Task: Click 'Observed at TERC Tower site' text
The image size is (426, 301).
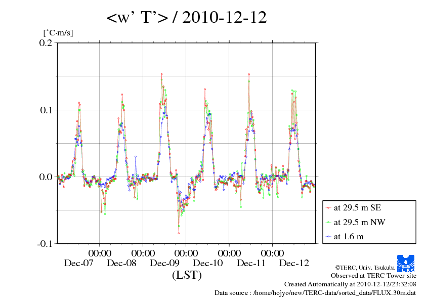Action: (x=373, y=276)
